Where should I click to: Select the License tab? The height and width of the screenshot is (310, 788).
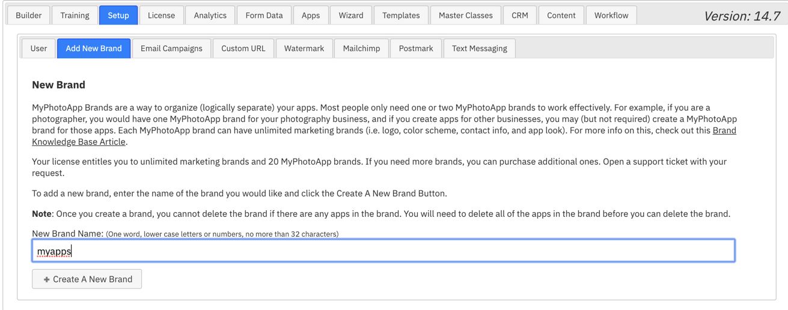pos(162,15)
